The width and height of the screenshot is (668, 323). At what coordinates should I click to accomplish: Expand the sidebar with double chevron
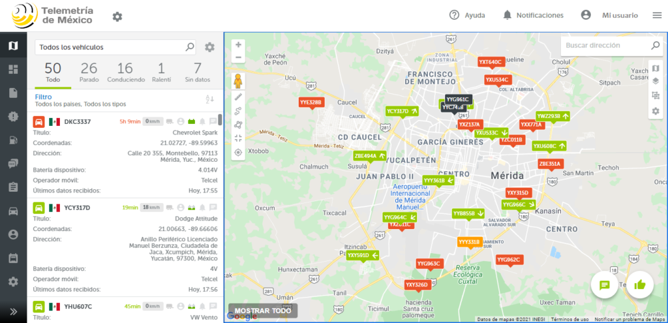[13, 311]
